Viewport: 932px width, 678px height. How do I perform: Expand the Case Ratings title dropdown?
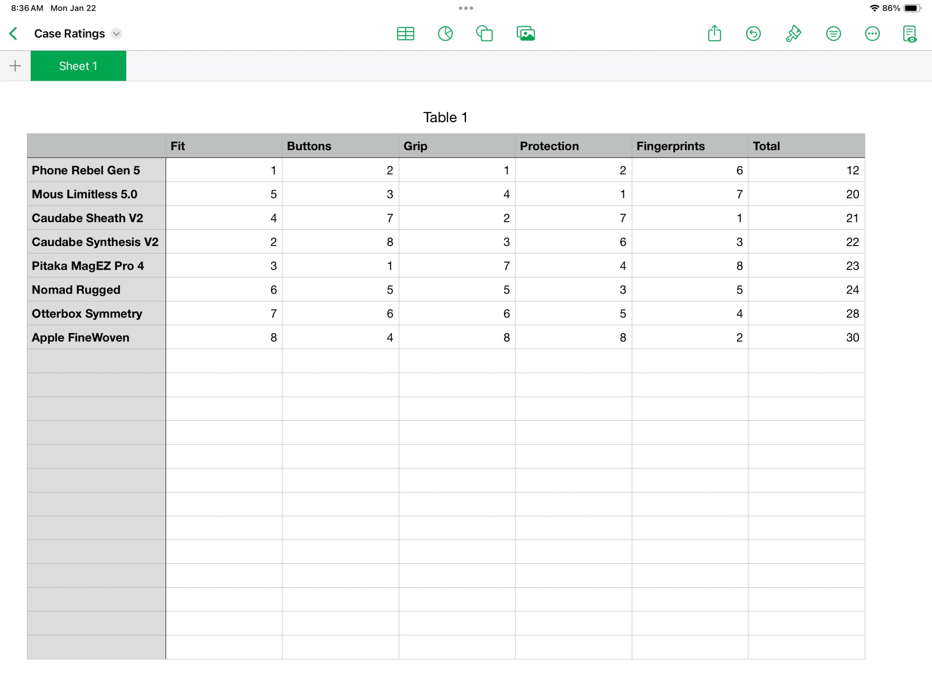click(x=116, y=34)
